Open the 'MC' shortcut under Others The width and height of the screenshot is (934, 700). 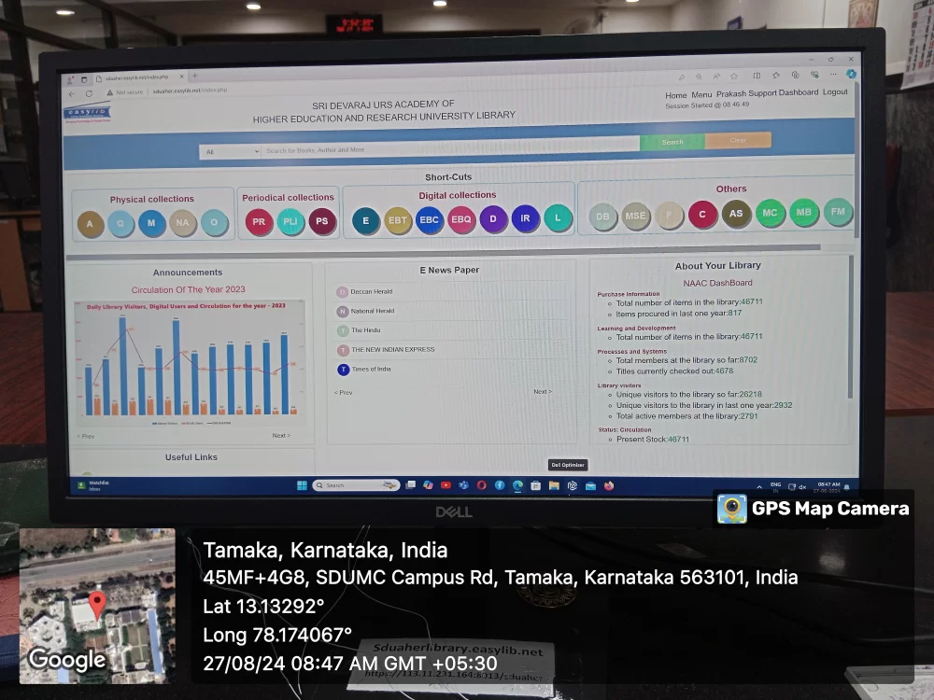click(770, 213)
